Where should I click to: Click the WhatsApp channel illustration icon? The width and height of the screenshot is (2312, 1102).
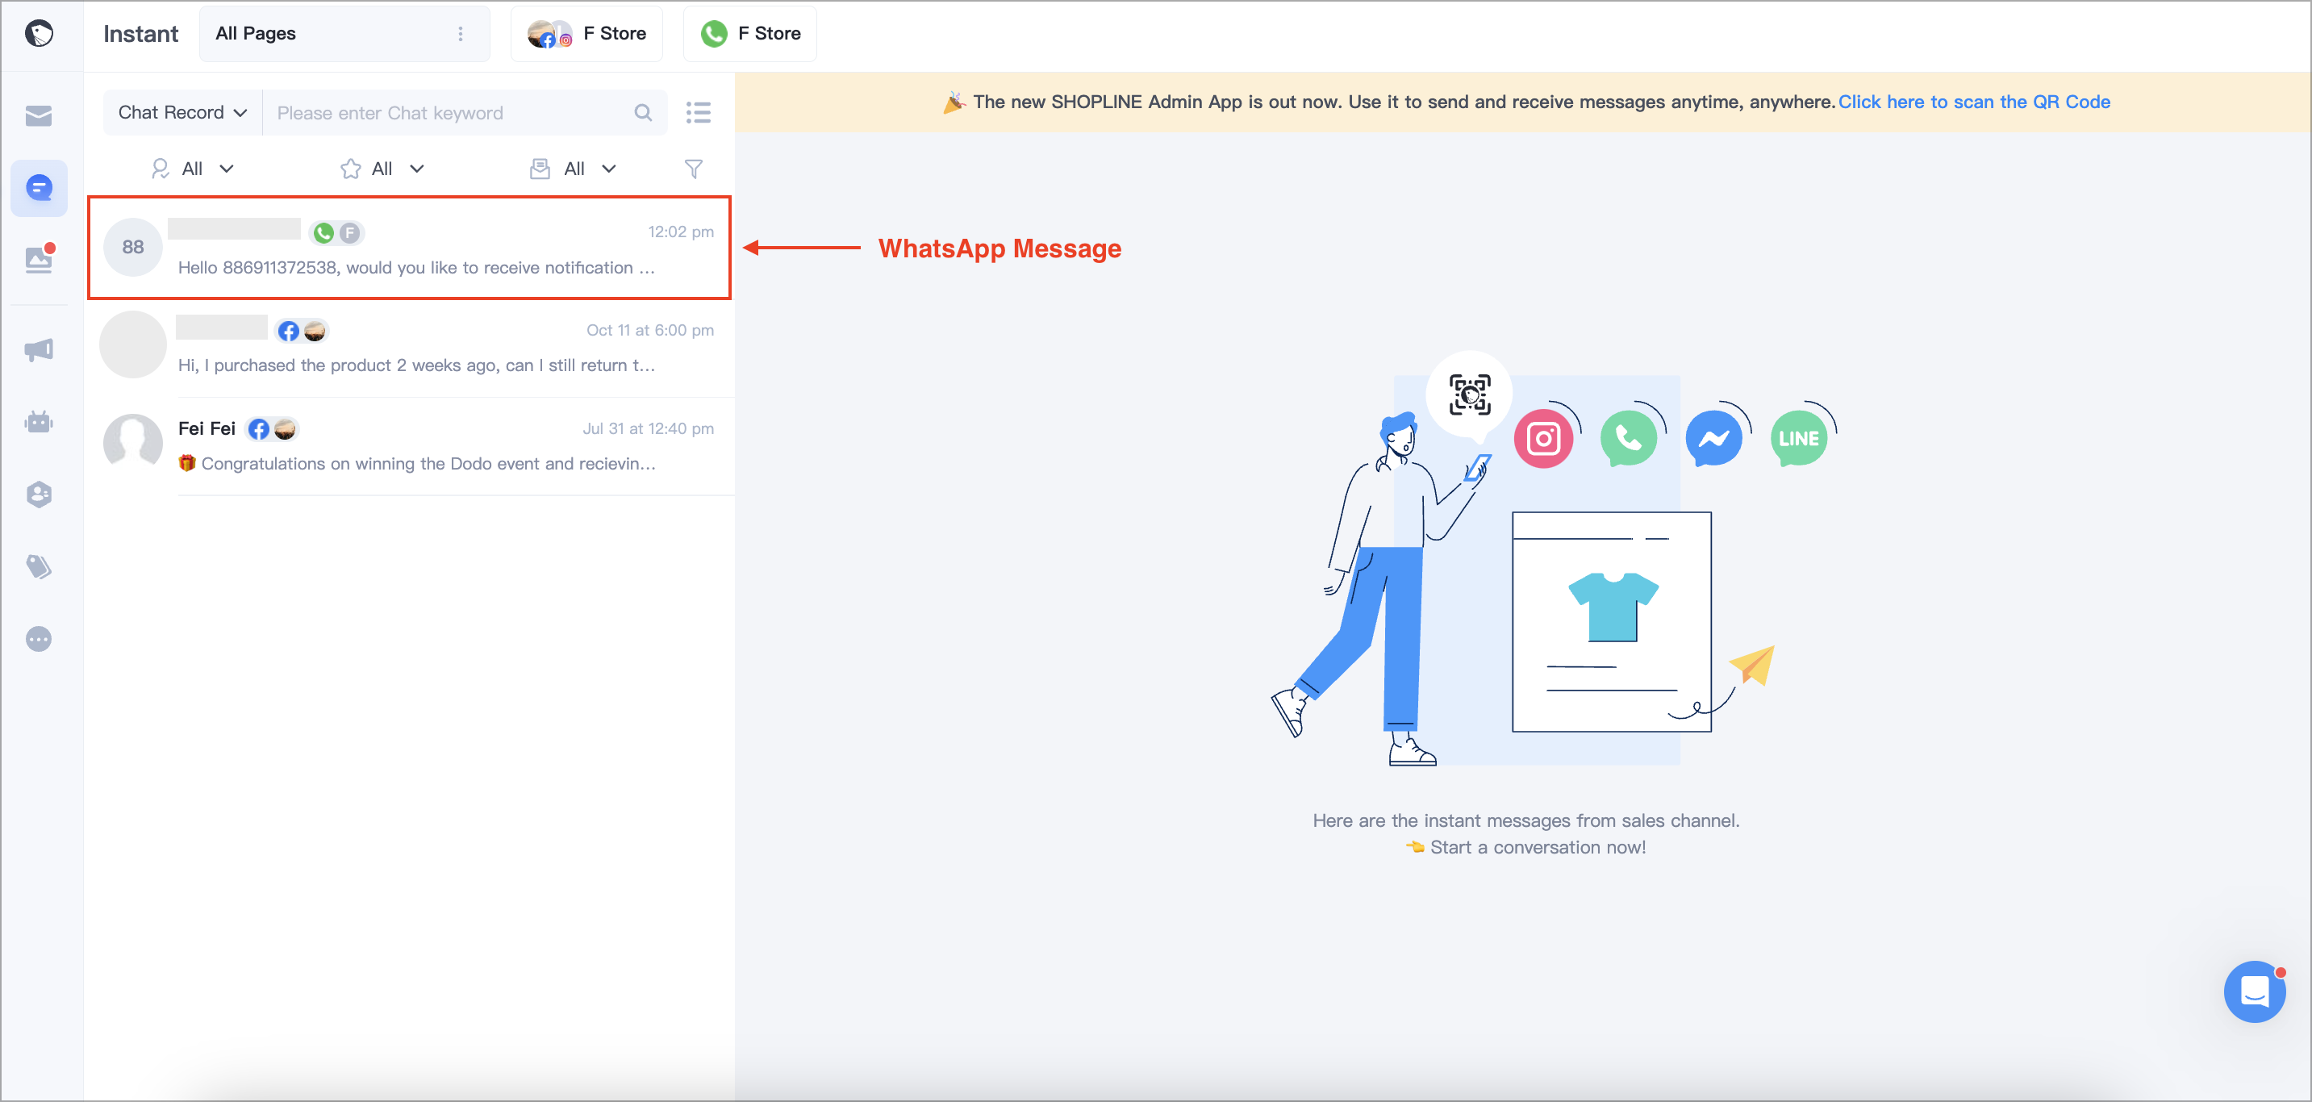(1628, 439)
